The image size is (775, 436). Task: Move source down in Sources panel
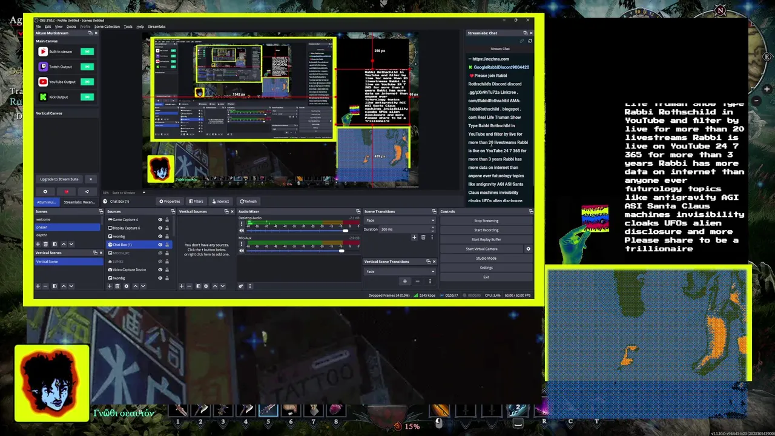pyautogui.click(x=143, y=286)
